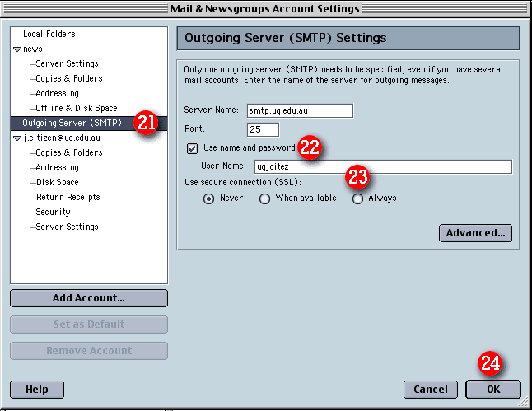Open the Advanced SMTP settings
Viewport: 532px width, 411px height.
[x=475, y=233]
